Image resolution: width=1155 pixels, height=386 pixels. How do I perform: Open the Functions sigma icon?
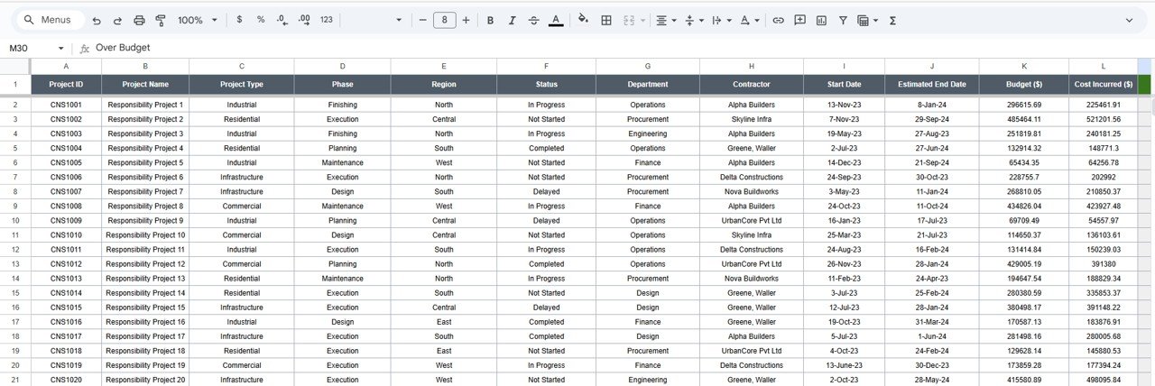pos(892,20)
